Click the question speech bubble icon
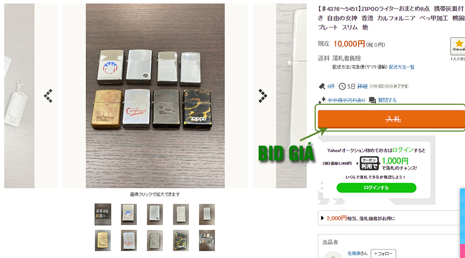This screenshot has height=258, width=465. [x=372, y=100]
